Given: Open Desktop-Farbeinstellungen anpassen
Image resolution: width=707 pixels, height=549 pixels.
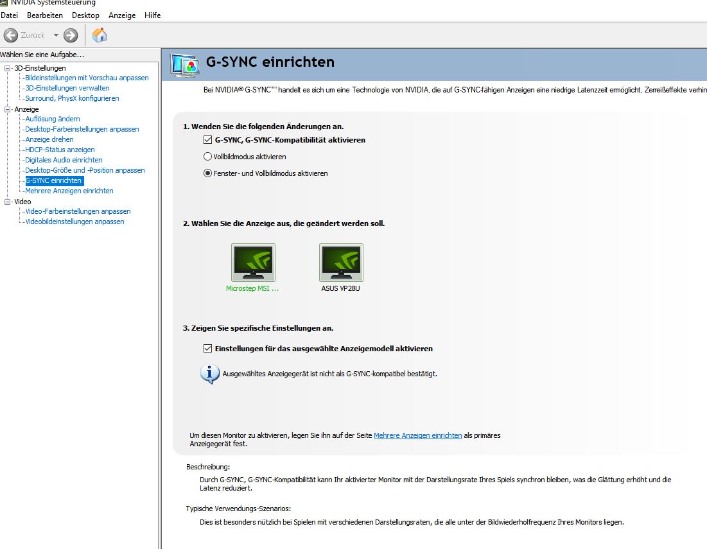Looking at the screenshot, I should tap(82, 129).
